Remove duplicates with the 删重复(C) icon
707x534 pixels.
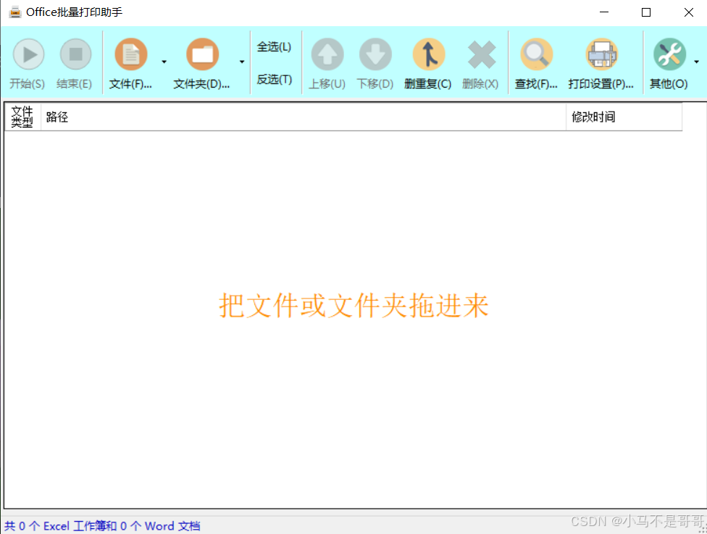(x=429, y=54)
